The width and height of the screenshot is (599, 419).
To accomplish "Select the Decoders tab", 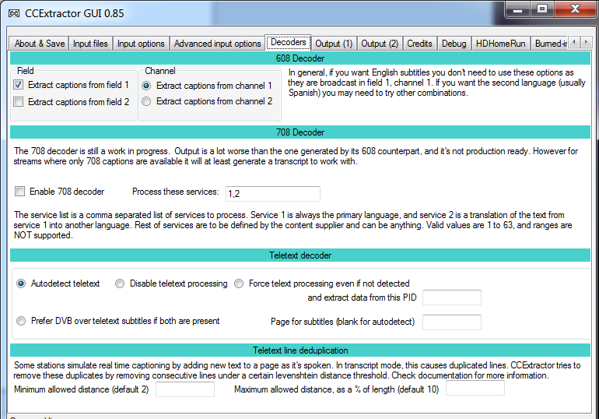I will pyautogui.click(x=288, y=42).
